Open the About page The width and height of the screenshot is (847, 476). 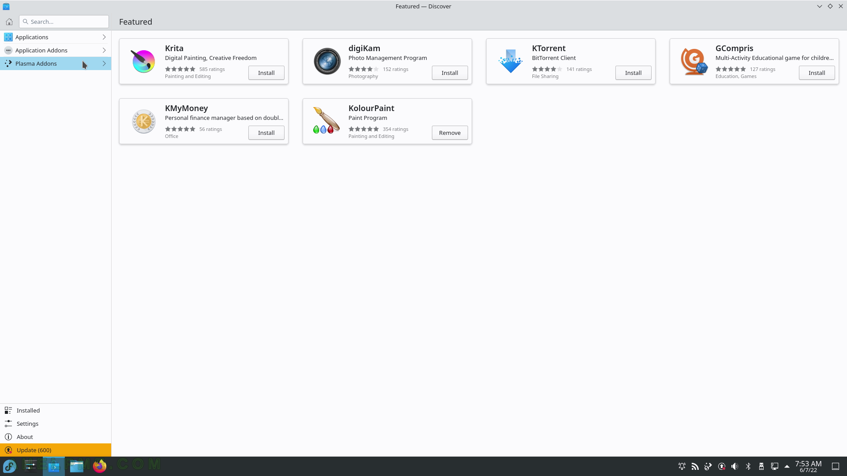[56, 437]
